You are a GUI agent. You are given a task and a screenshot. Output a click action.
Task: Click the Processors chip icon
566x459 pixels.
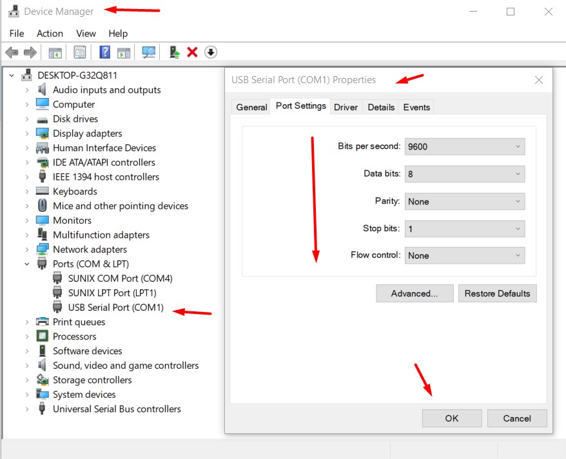pyautogui.click(x=43, y=336)
